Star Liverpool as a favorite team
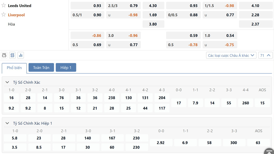This screenshot has width=274, height=154. click(x=4, y=15)
